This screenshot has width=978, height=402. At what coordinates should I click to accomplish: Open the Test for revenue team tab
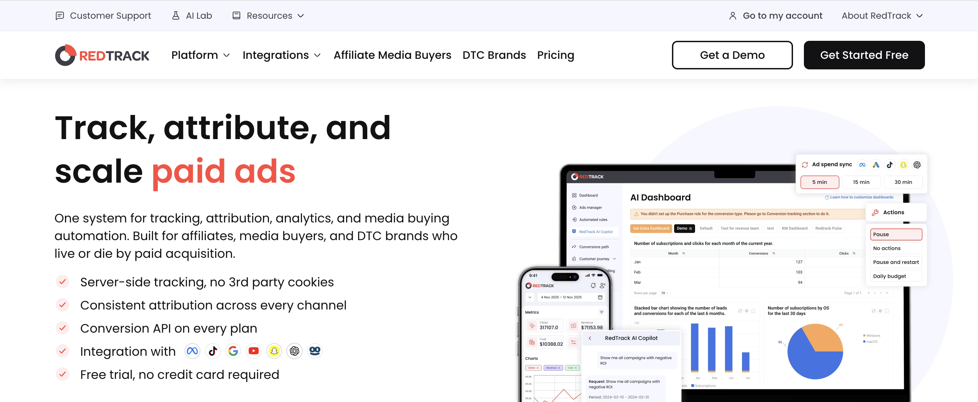(740, 229)
